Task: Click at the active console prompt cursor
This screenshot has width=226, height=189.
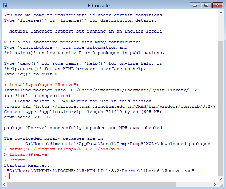Action: click(10, 176)
